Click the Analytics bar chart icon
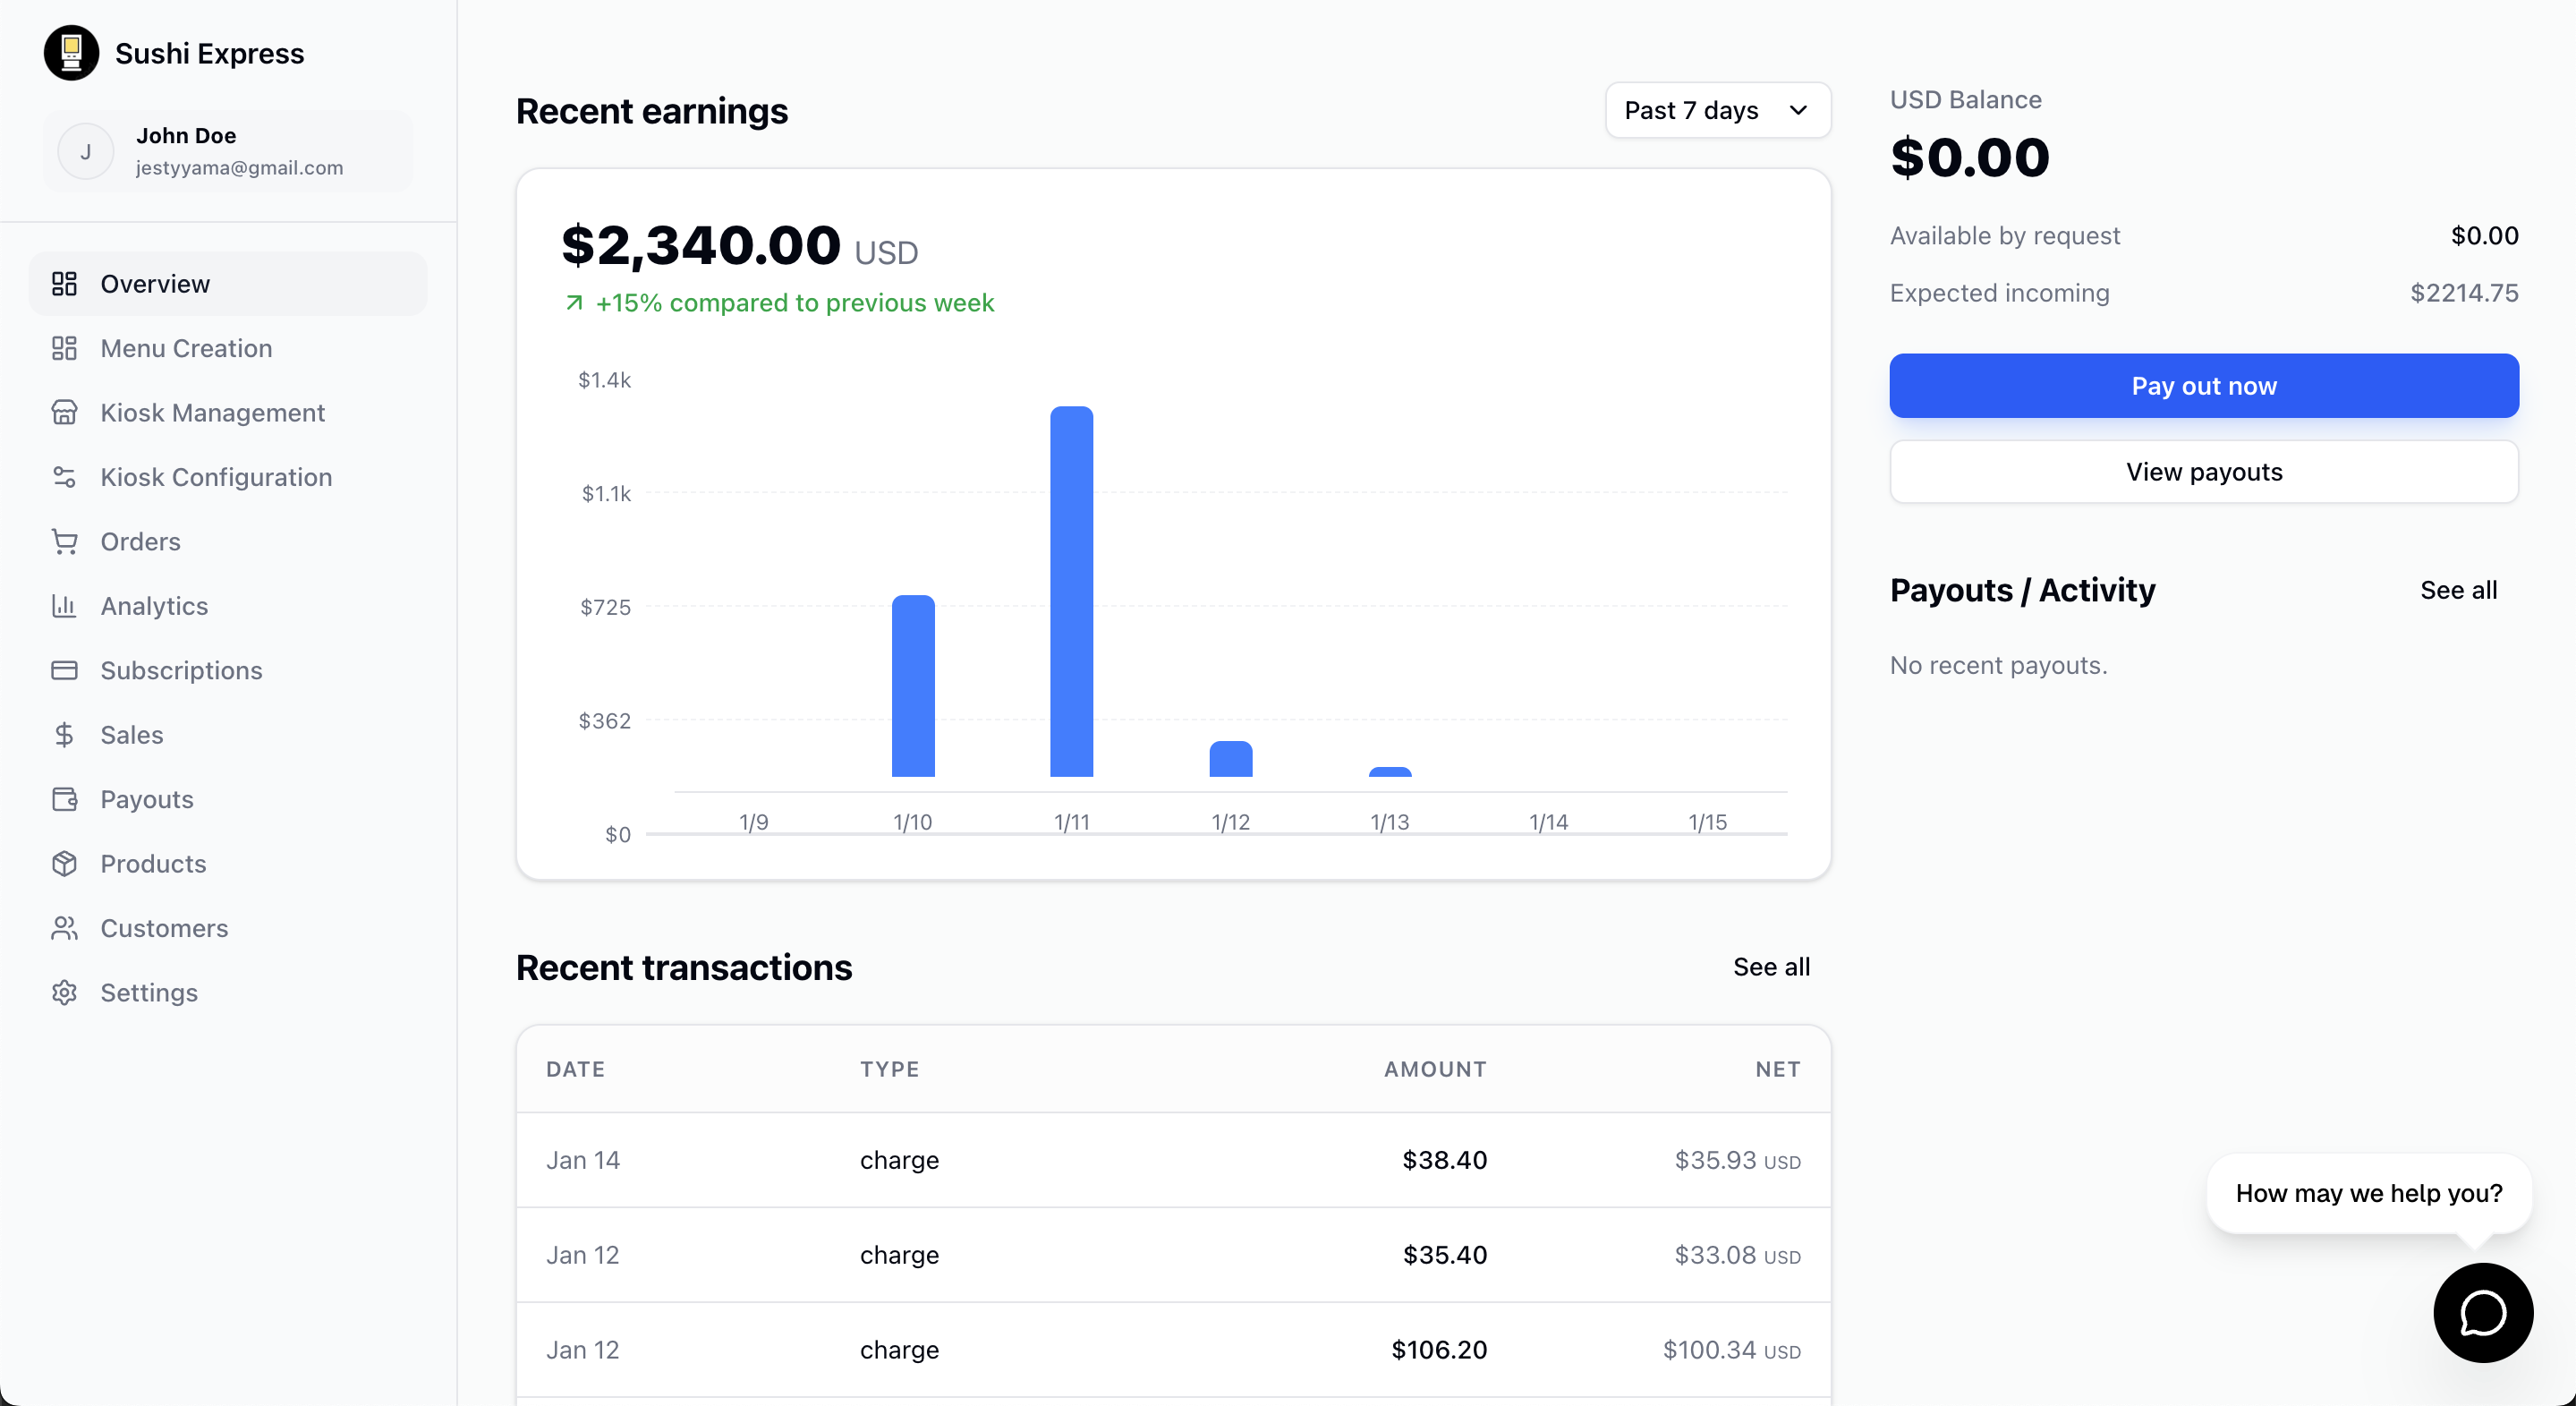The width and height of the screenshot is (2576, 1406). tap(64, 606)
